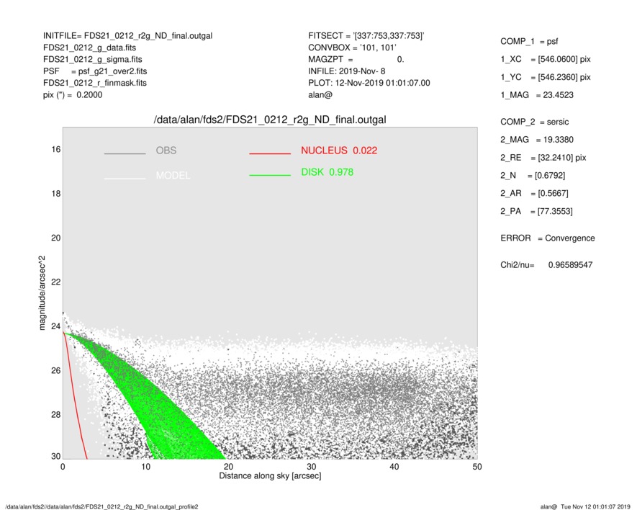Select the text FDS21_0212_g_sigma.fits
Screen dimensions: 637x510
[x=93, y=59]
